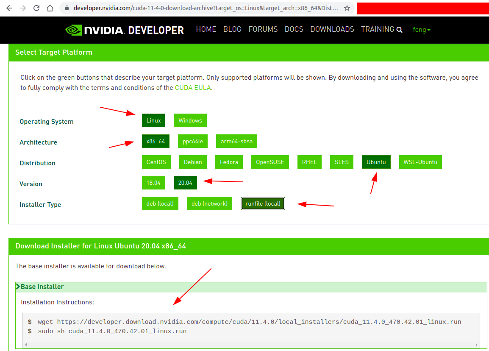Viewport: 489px width, 351px height.
Task: Click the code box left scroll arrow
Action: click(26, 345)
